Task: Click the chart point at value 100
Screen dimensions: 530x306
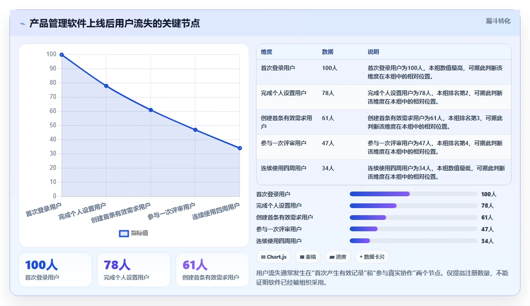Action: click(62, 55)
